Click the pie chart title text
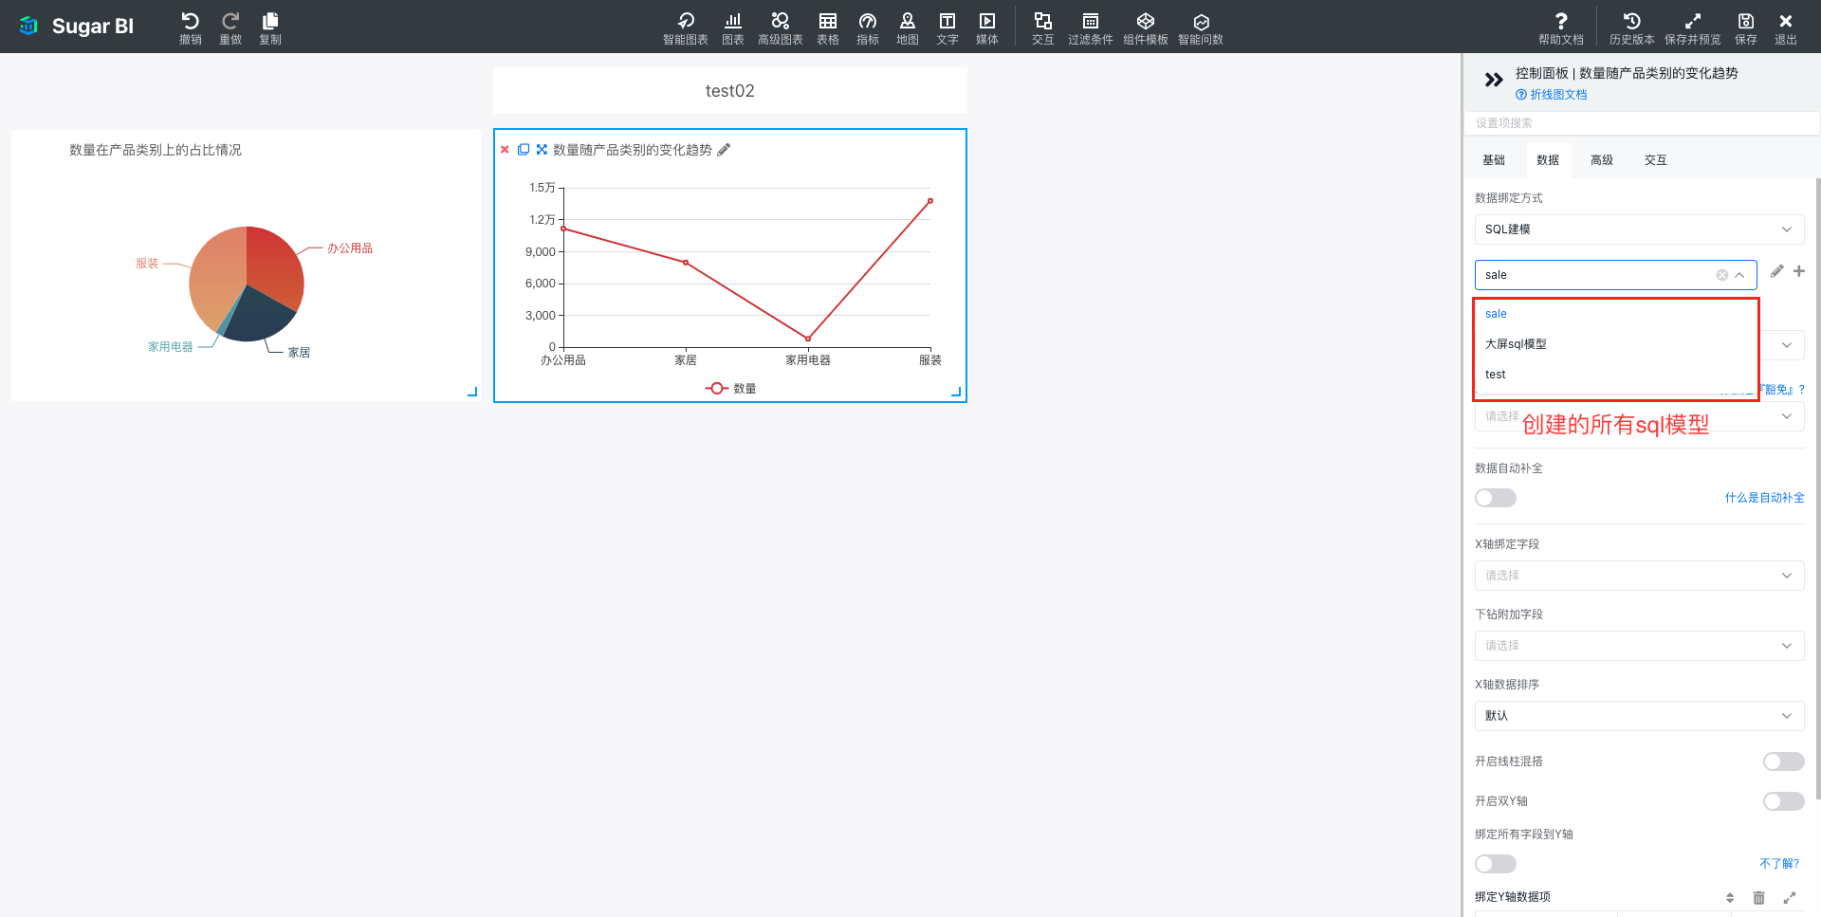The image size is (1821, 917). 156,150
